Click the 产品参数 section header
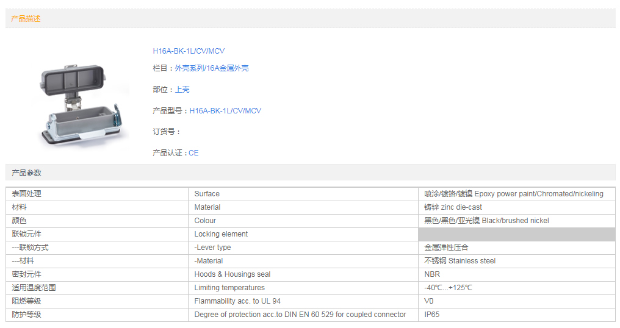 click(26, 173)
